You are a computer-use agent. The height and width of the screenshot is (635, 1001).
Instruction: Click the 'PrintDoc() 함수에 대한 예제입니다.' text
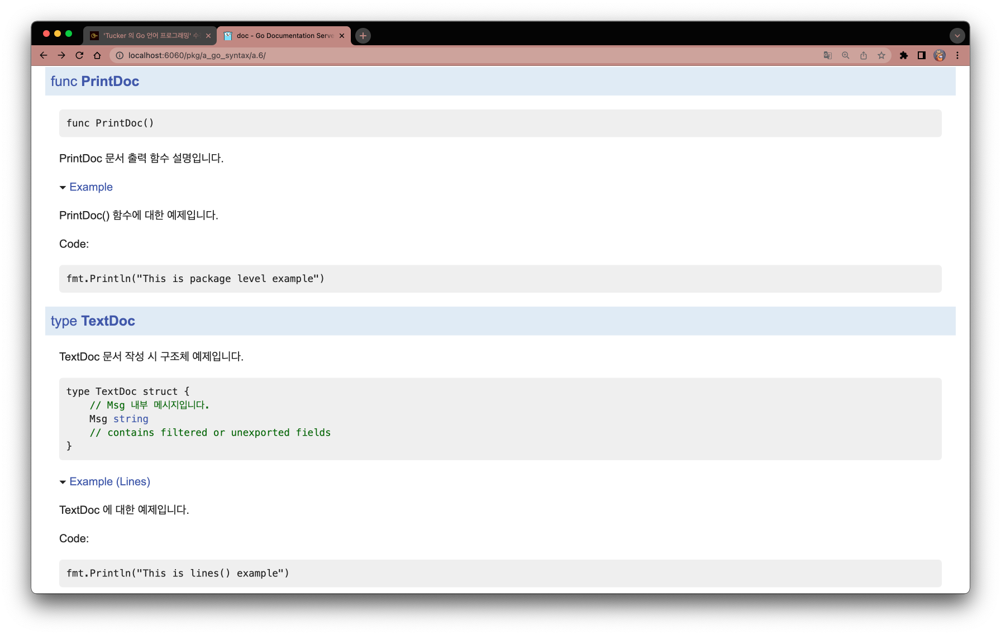pos(139,215)
